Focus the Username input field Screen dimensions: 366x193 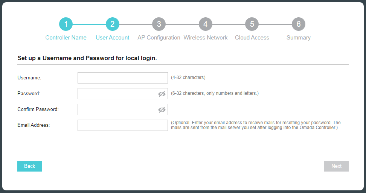coord(122,78)
